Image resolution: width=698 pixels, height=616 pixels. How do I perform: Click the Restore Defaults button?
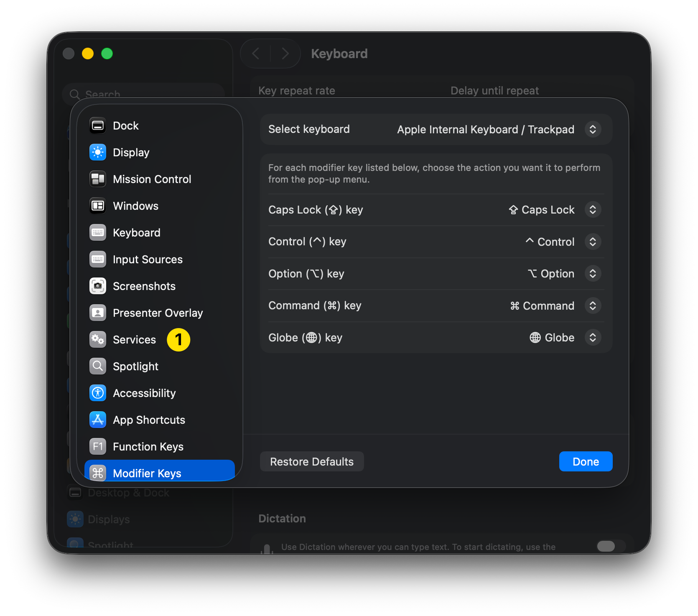click(x=312, y=462)
